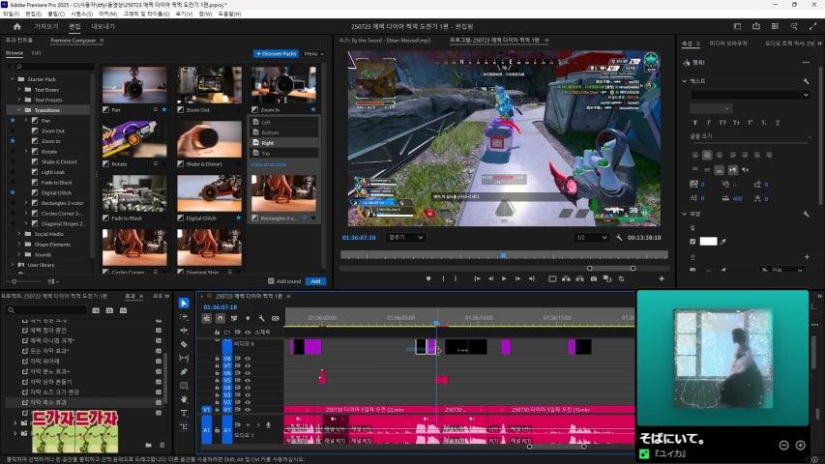Toggle V8 track output eye
The height and width of the screenshot is (464, 825).
(247, 359)
